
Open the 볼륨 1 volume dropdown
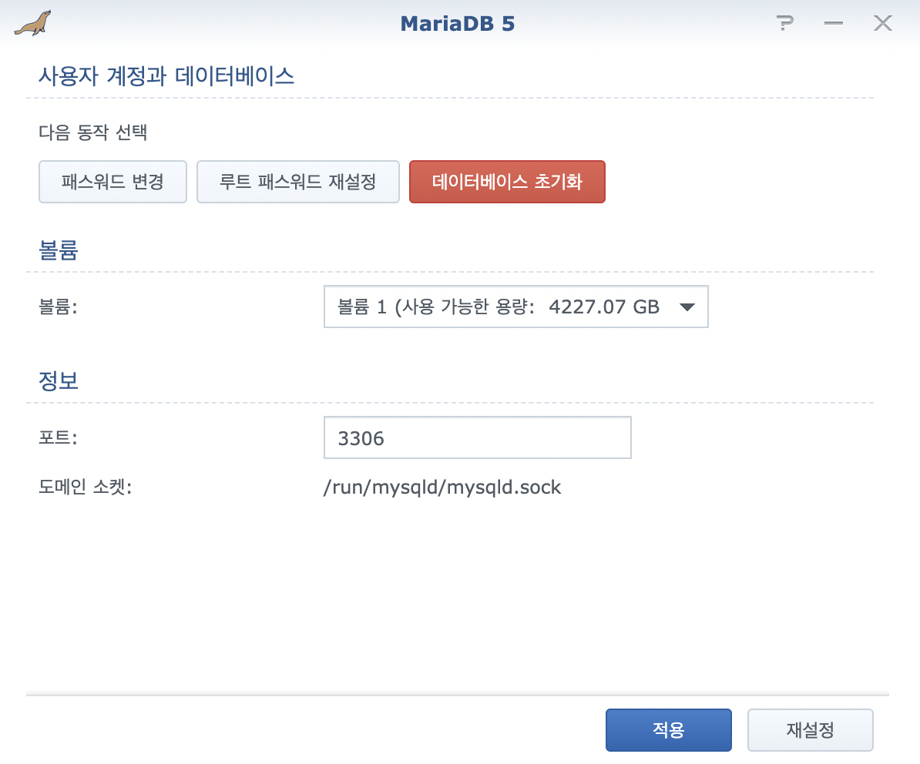[515, 307]
